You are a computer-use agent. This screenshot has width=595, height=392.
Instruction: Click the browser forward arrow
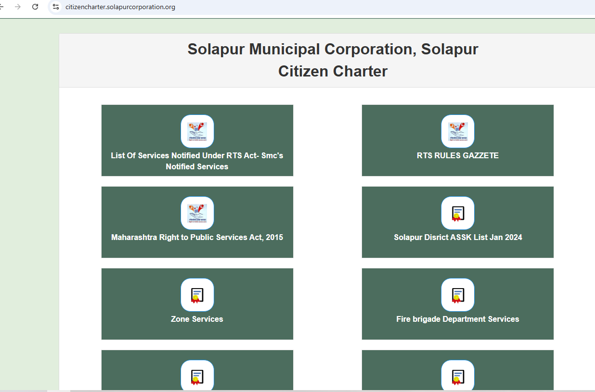pyautogui.click(x=18, y=7)
